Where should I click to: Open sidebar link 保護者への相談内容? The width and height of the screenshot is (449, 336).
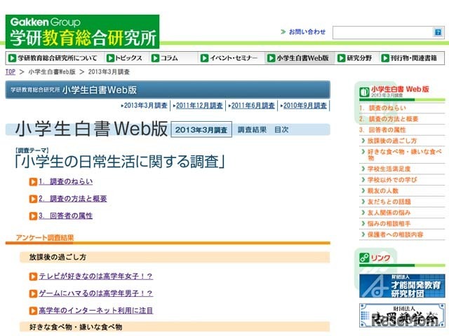click(x=395, y=234)
